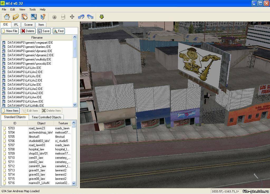Viewport: 270px width, 194px height.
Task: Click the Filename column header
Action: [37, 38]
